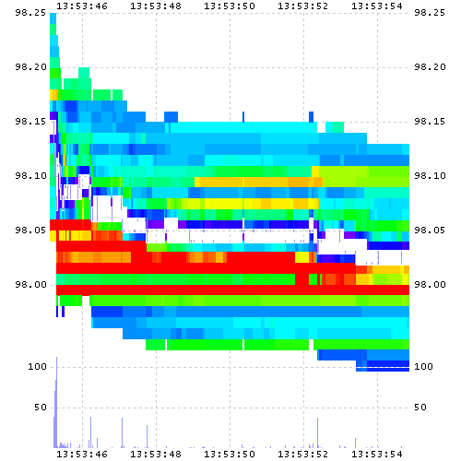461x461 pixels.
Task: Click the 13:53:54 label on the upper time axis
Action: pyautogui.click(x=377, y=6)
